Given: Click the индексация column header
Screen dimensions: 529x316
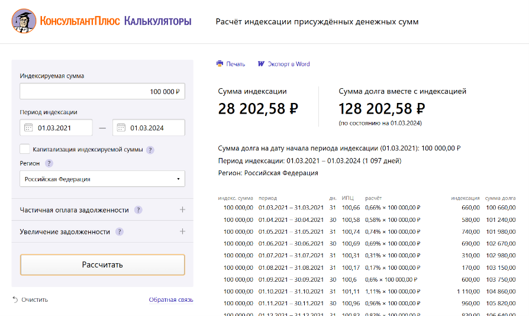Looking at the screenshot, I should [465, 198].
